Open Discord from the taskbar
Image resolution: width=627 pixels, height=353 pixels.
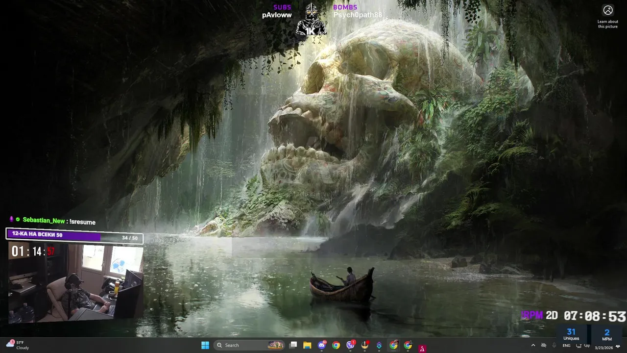point(322,345)
